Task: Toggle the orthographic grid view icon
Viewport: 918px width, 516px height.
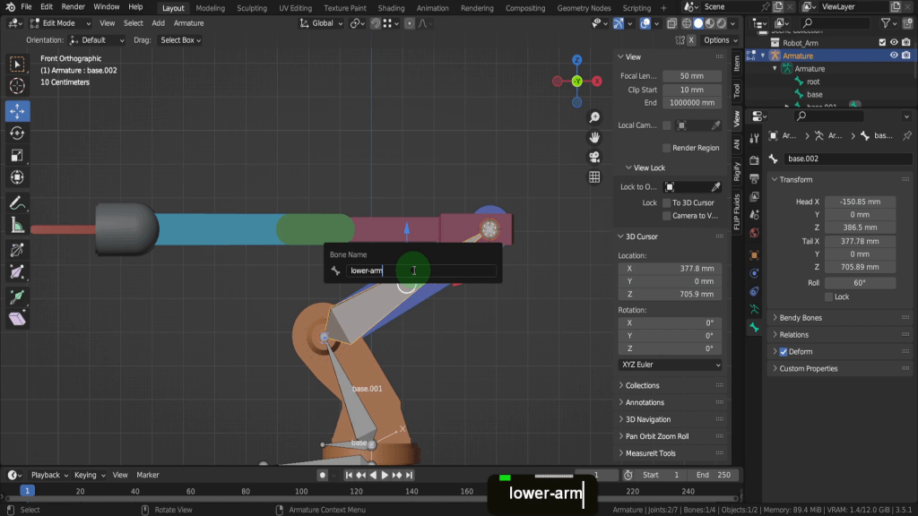Action: (594, 177)
